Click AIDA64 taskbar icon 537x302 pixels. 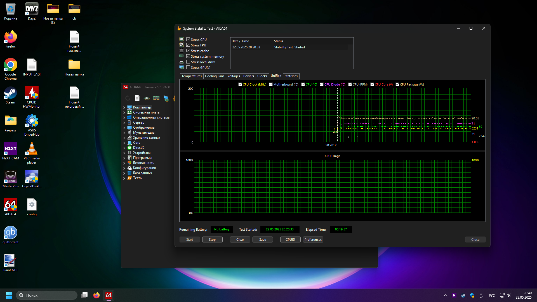point(109,295)
